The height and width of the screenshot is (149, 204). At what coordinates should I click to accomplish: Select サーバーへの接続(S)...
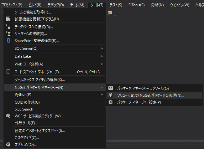(x=55, y=34)
